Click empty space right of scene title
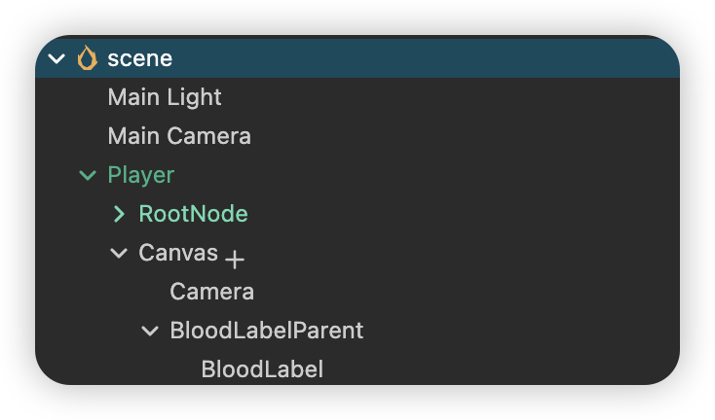715x420 pixels. click(x=438, y=58)
